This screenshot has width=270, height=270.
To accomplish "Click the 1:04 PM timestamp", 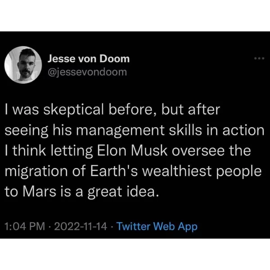I will pyautogui.click(x=25, y=226).
